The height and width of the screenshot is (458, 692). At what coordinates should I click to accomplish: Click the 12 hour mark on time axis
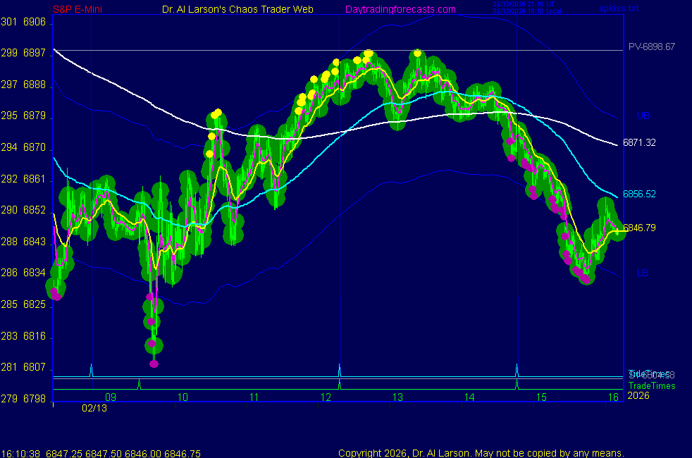(326, 397)
